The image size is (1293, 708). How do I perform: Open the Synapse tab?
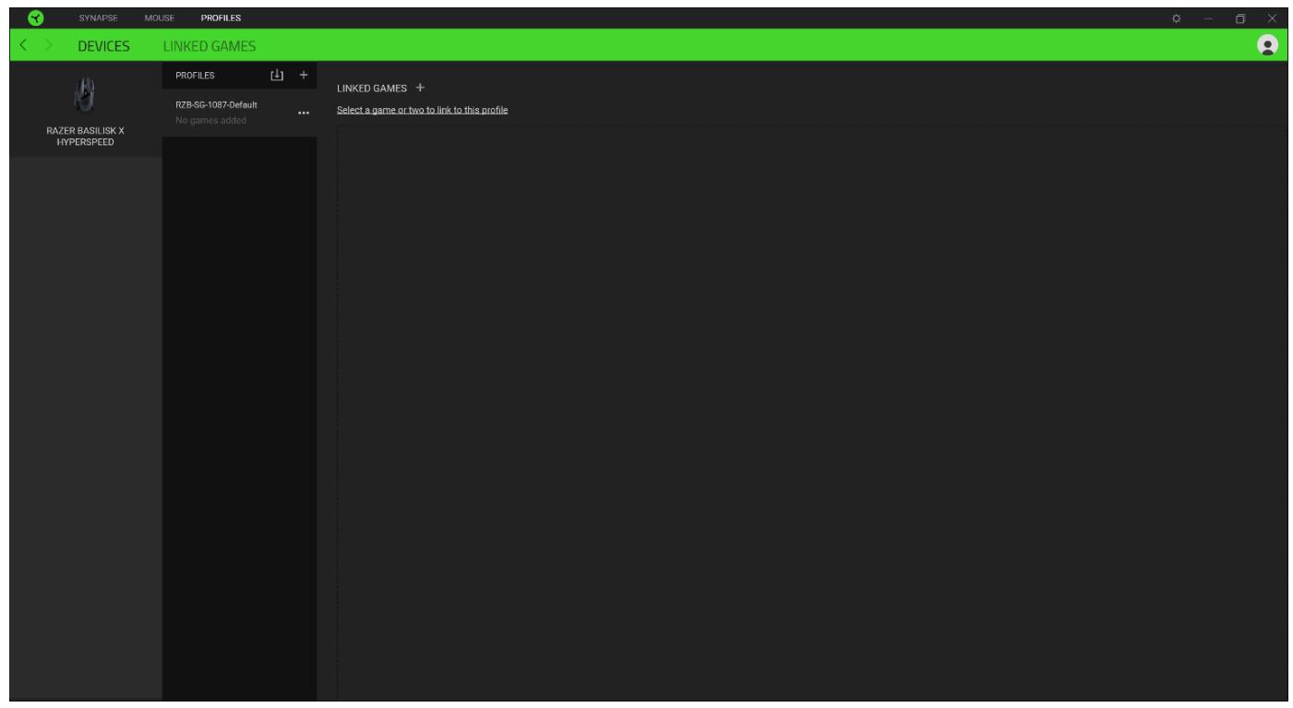98,18
